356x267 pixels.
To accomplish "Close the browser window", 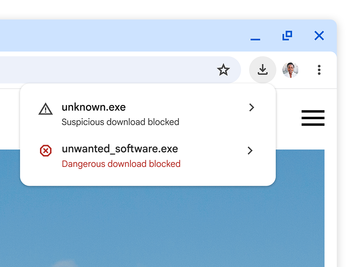I will pyautogui.click(x=319, y=35).
